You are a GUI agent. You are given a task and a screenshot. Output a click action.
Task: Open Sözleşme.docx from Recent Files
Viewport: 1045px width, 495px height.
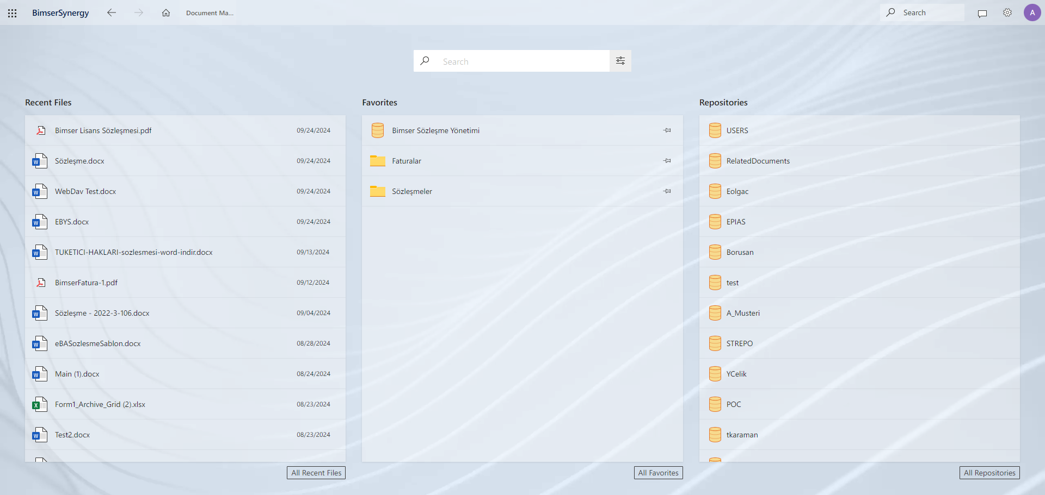[x=79, y=161]
